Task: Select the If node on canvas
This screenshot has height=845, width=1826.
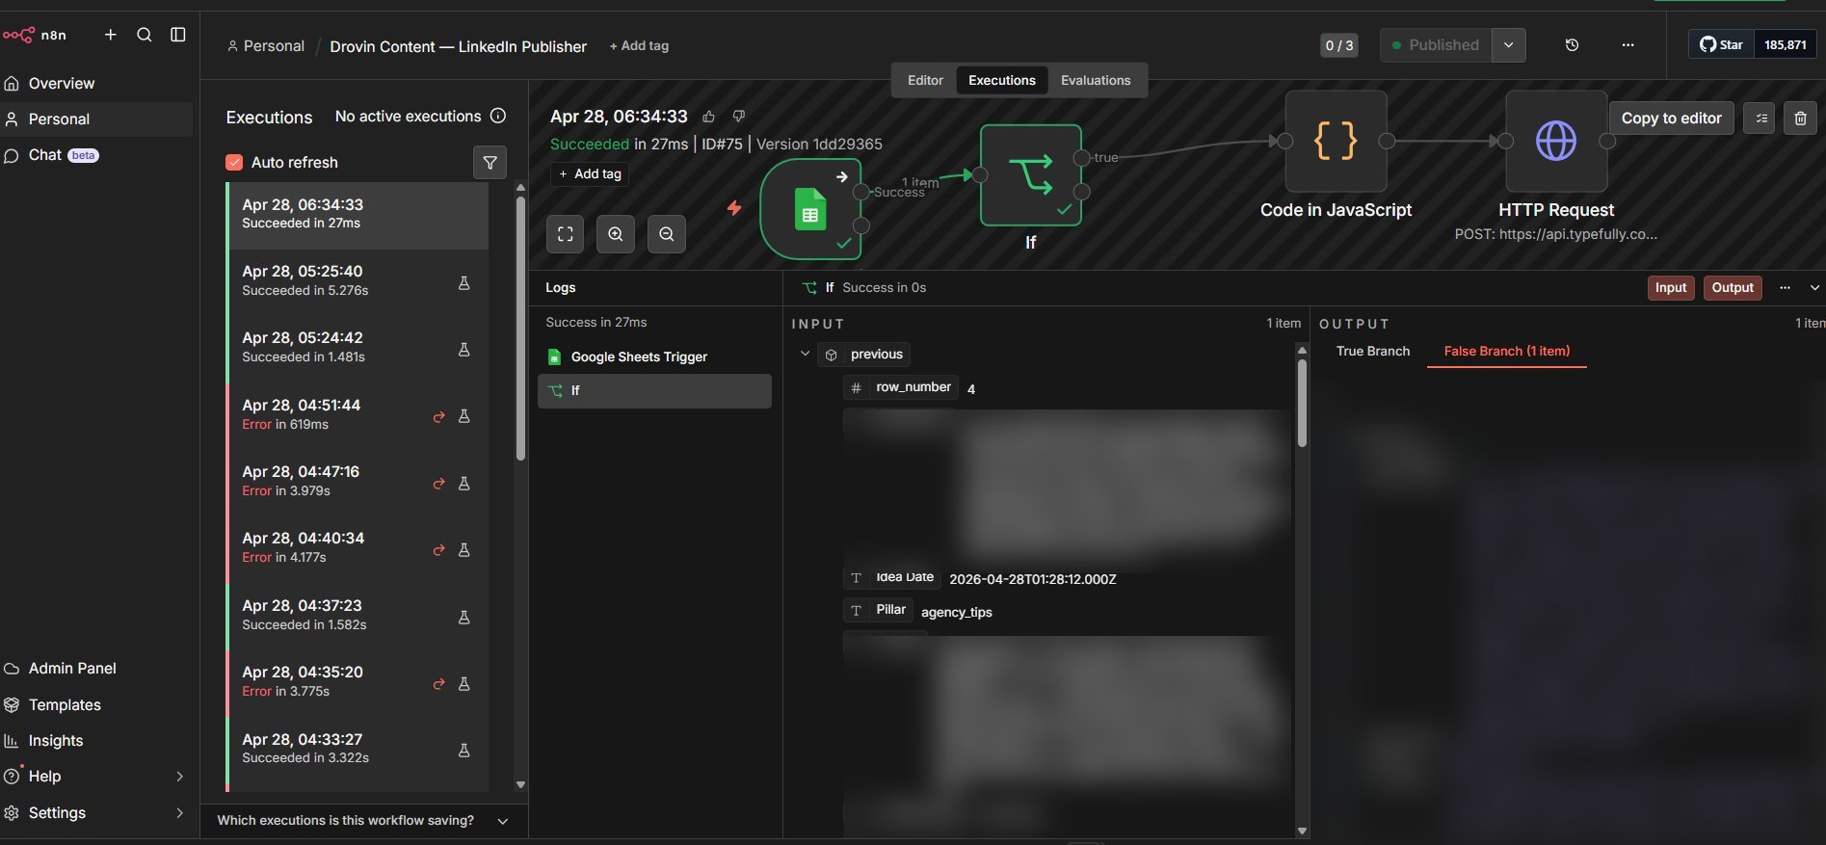Action: point(1031,175)
